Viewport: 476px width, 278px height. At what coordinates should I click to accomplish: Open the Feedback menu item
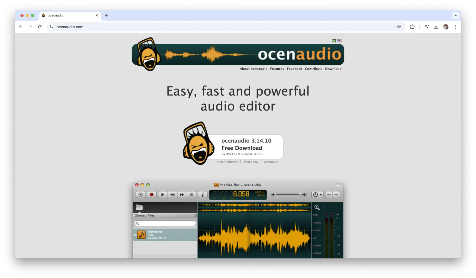click(x=294, y=69)
